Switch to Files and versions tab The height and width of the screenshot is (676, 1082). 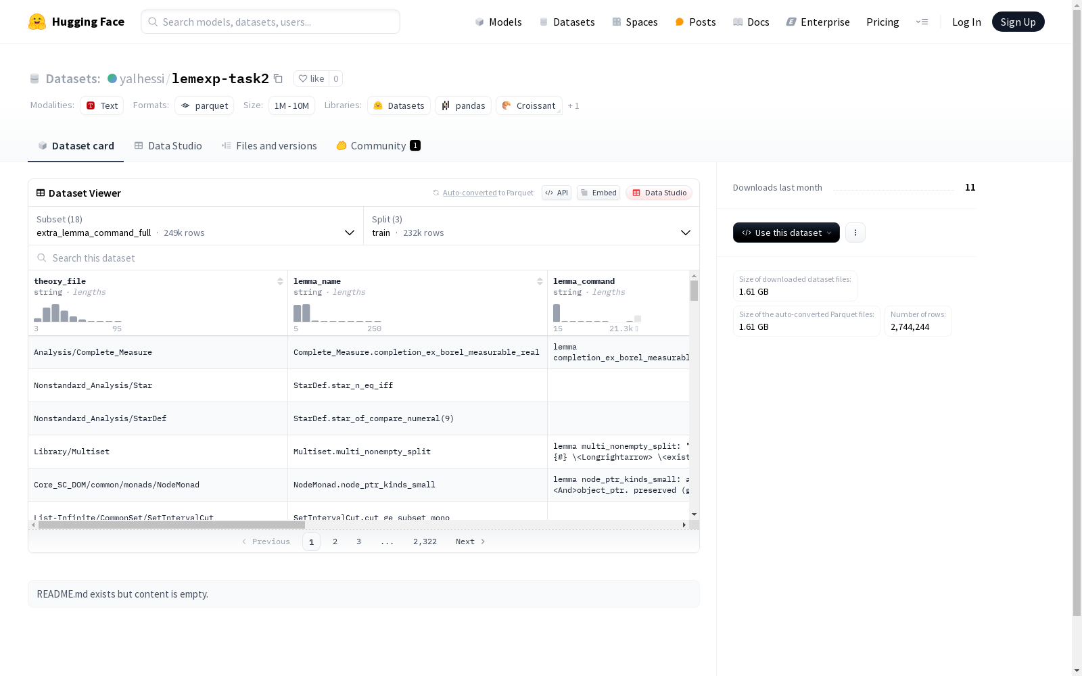269,146
